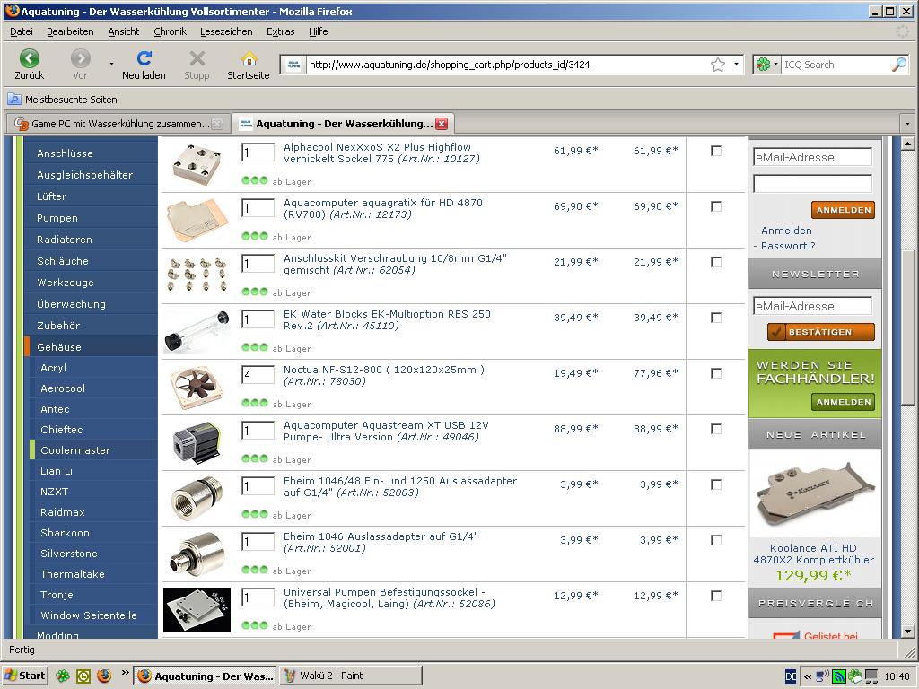Click the newsletter eMail-Adresse field

[812, 306]
